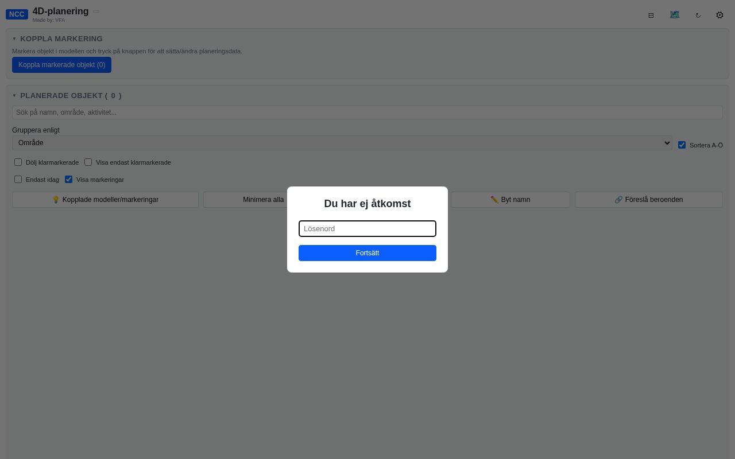Open the split panel layout icon
Viewport: 735px width, 459px height.
pos(651,15)
